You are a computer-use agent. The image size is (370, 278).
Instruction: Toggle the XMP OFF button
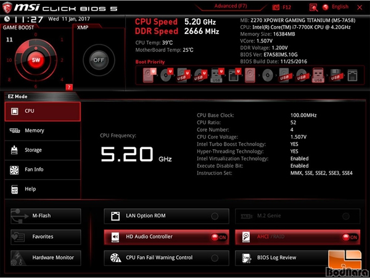pyautogui.click(x=99, y=60)
